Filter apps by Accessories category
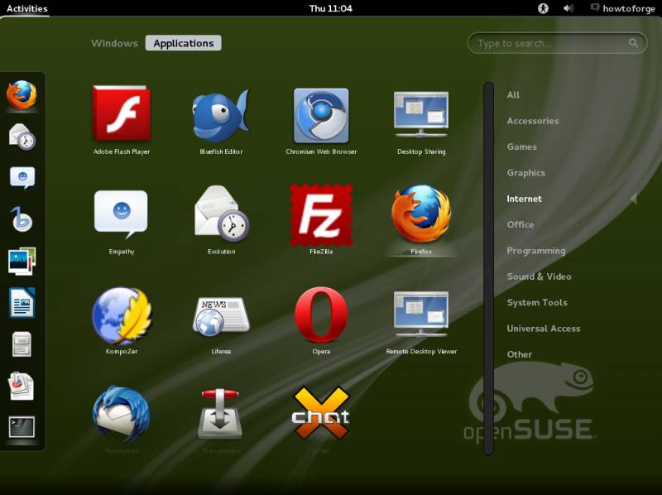 click(533, 121)
